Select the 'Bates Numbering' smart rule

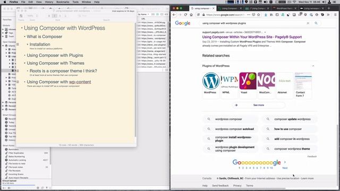click(x=16, y=157)
